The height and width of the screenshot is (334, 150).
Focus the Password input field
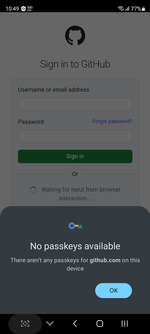tap(75, 136)
